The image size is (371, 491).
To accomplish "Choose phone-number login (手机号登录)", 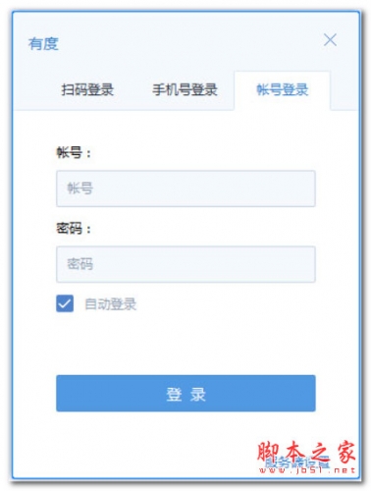I will pyautogui.click(x=185, y=89).
